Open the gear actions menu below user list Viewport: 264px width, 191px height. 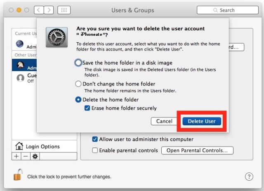pos(35,156)
